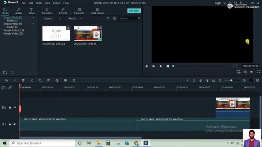Open the preview volume speaker icon
Screen dimensions: 262x147
252,72
